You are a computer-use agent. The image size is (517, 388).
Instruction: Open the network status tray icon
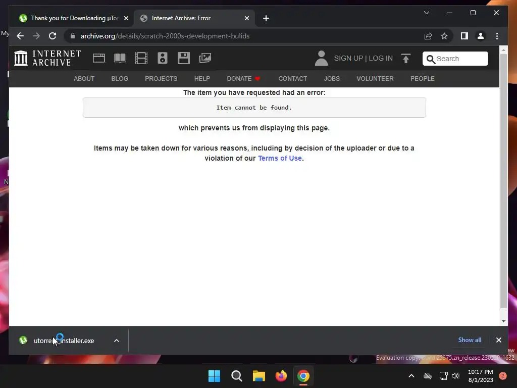coord(443,376)
